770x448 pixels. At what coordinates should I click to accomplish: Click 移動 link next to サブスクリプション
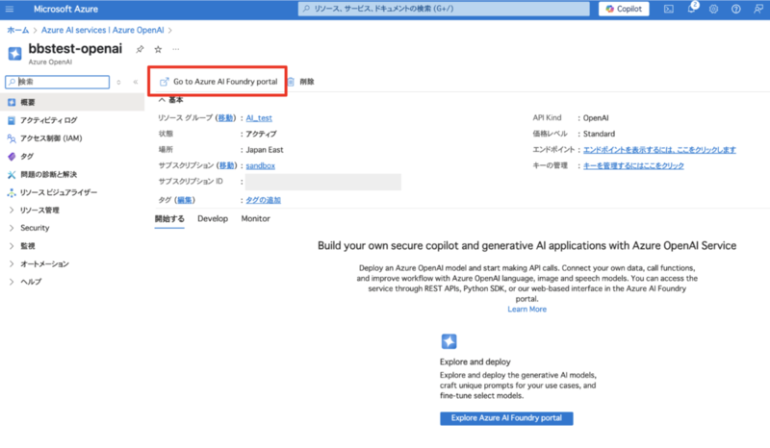pyautogui.click(x=226, y=165)
